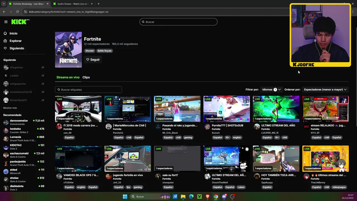Image resolution: width=357 pixels, height=201 pixels.
Task: Open Espectadores (menor a mayor) sort dropdown
Action: 325,90
